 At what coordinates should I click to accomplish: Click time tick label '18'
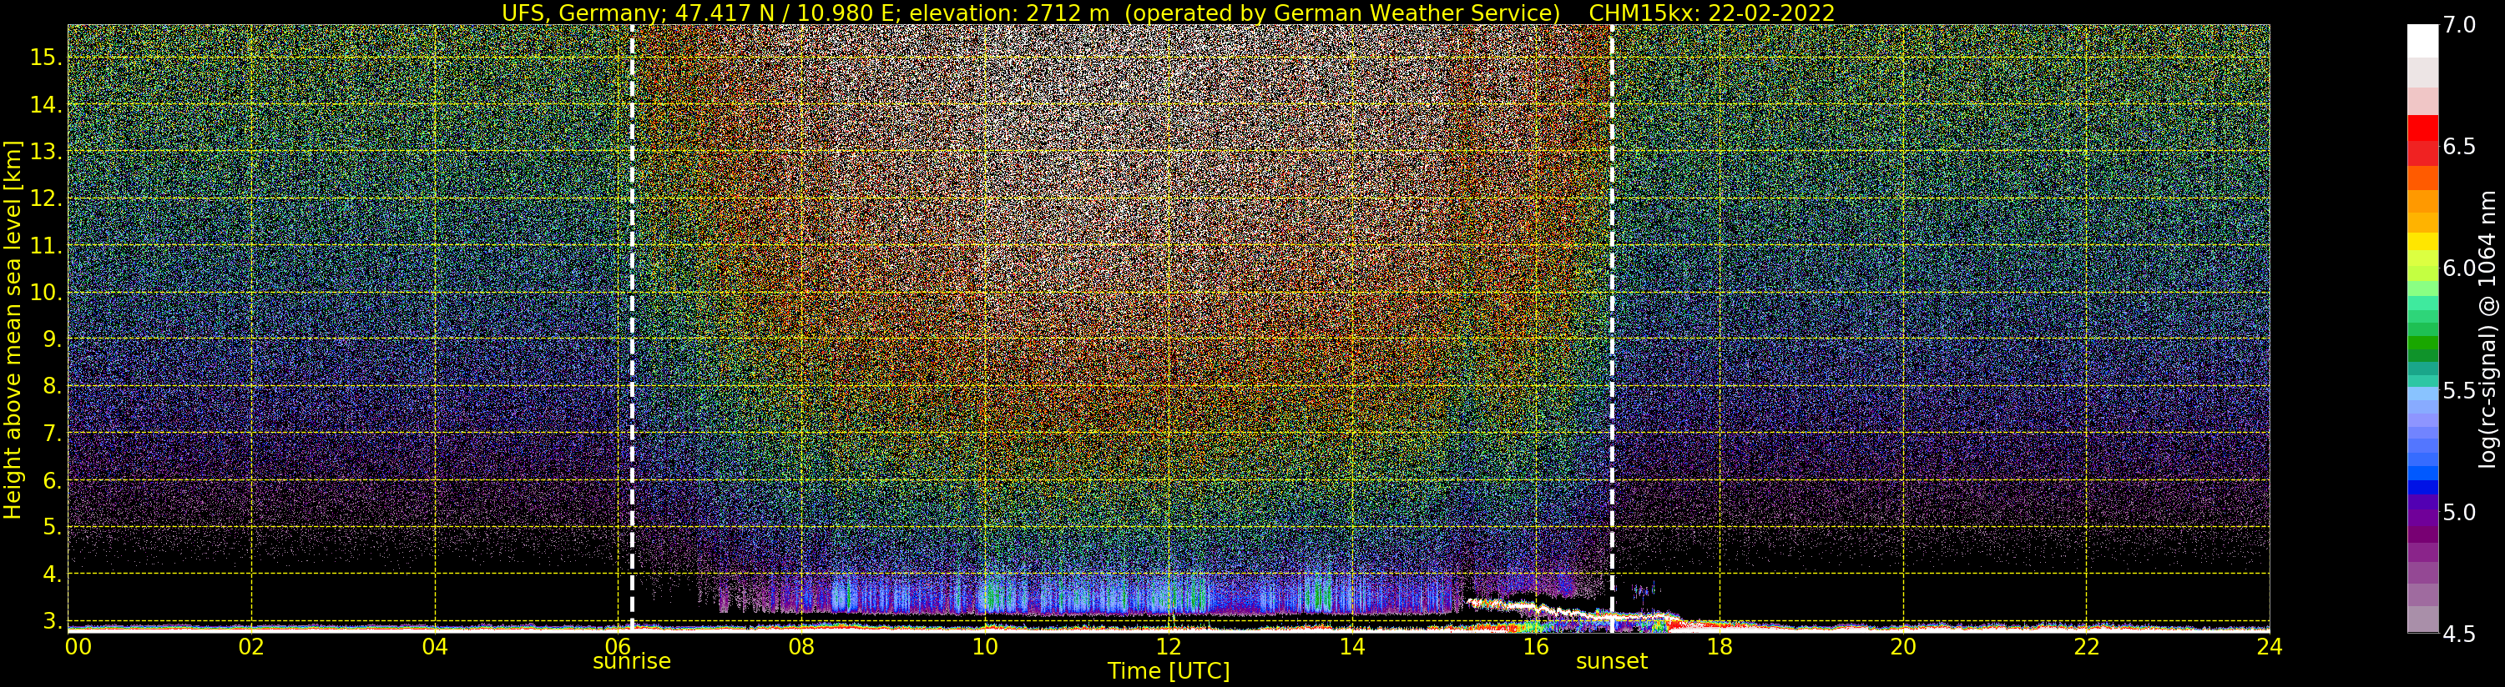click(1719, 646)
